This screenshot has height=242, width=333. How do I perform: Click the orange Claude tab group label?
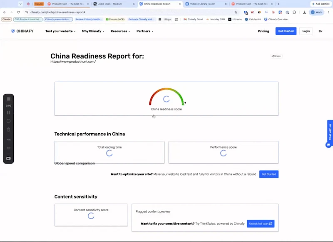[x=39, y=4]
